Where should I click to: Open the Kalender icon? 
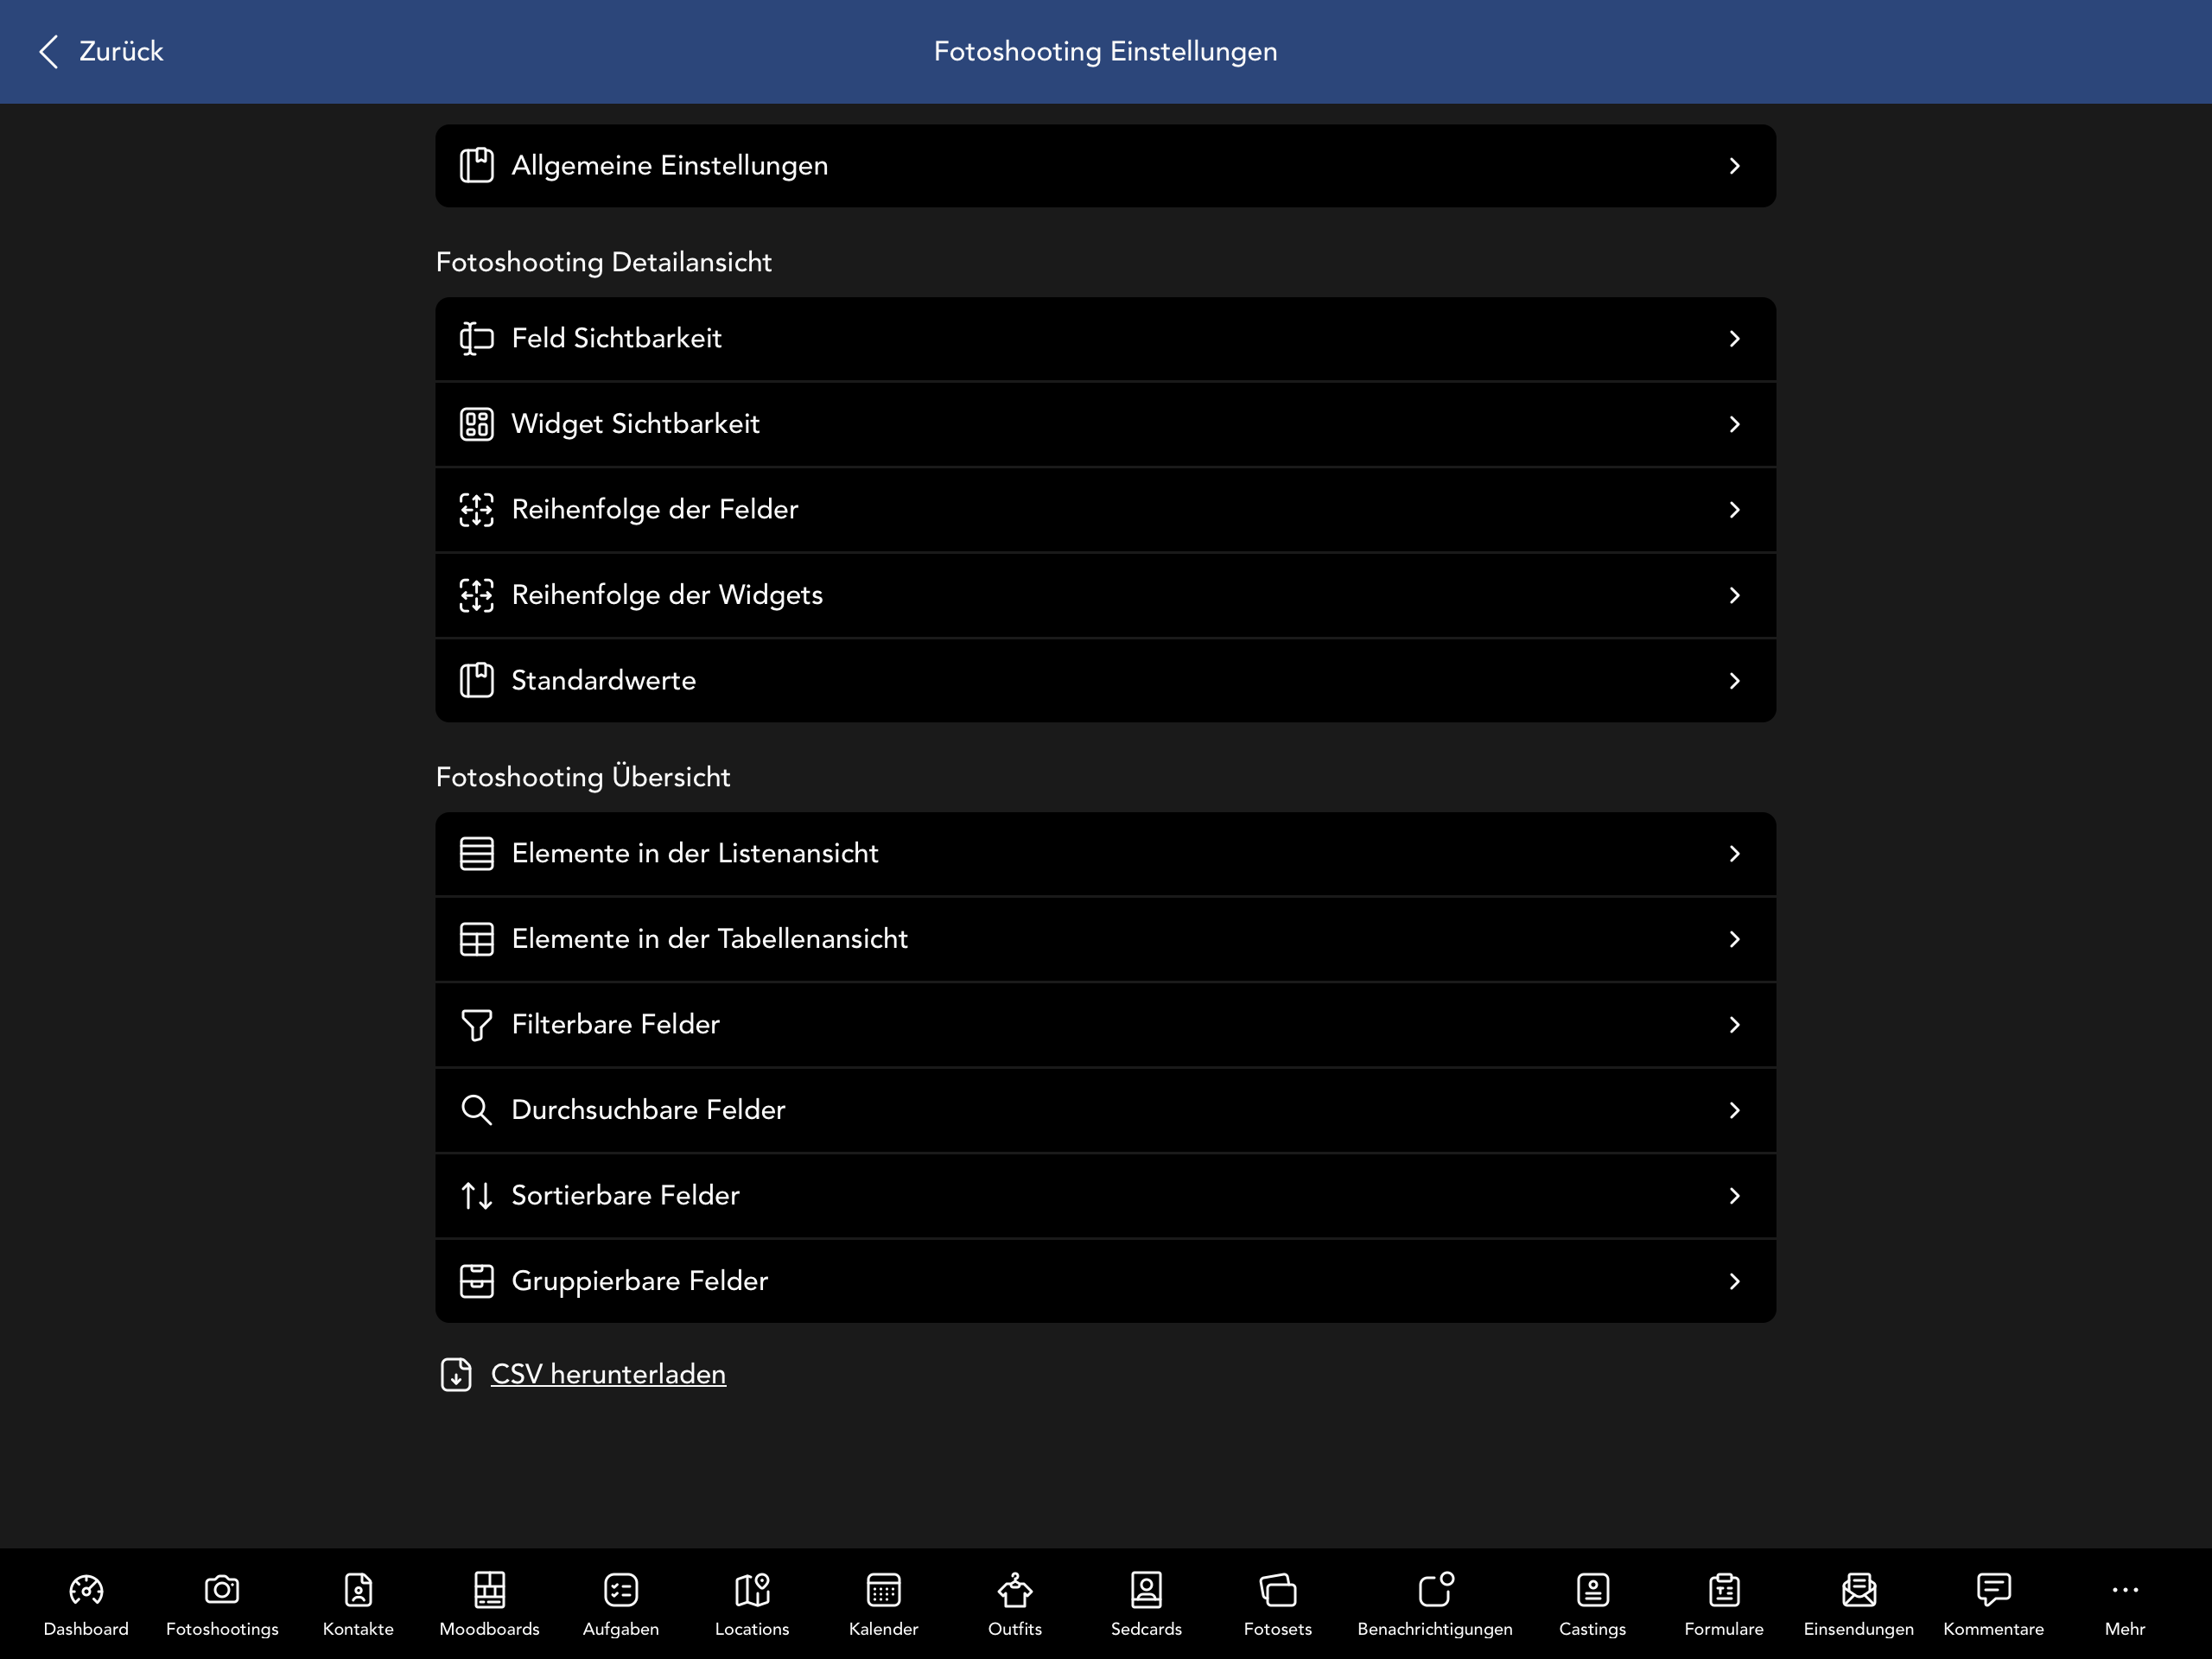coord(883,1589)
